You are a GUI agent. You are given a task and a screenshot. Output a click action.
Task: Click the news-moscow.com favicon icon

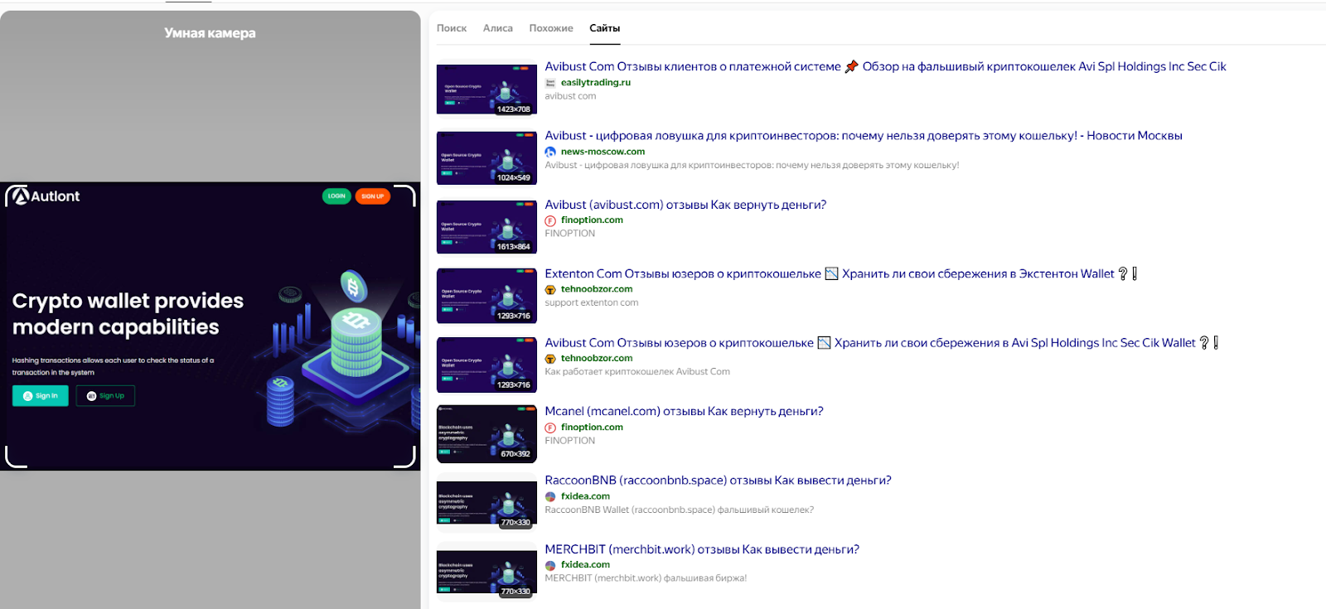[550, 152]
